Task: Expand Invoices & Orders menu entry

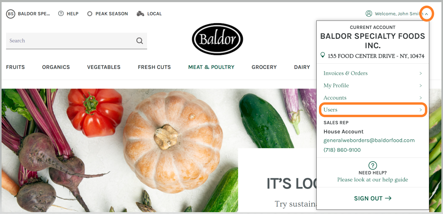Action: 373,73
